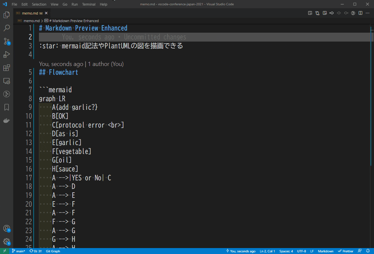Click the 'A{add garlic?}' code line
Screen dimensions: 374x254
click(x=75, y=107)
